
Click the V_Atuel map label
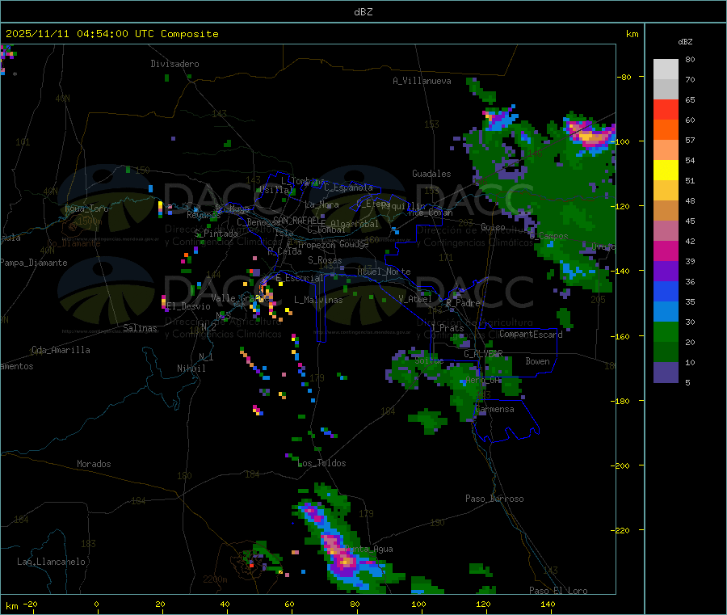(415, 299)
